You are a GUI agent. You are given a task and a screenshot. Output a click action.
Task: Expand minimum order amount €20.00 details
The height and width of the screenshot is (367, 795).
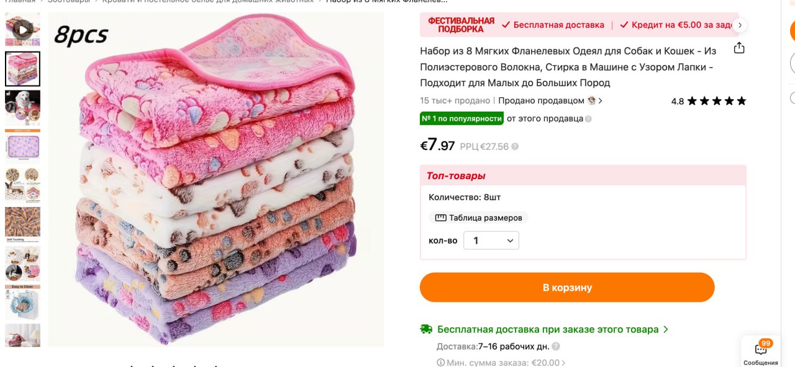(563, 363)
